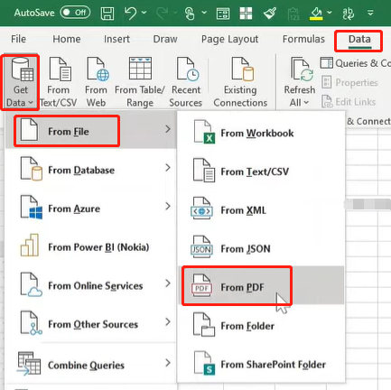Toggle the AutoSave switch

coord(75,13)
